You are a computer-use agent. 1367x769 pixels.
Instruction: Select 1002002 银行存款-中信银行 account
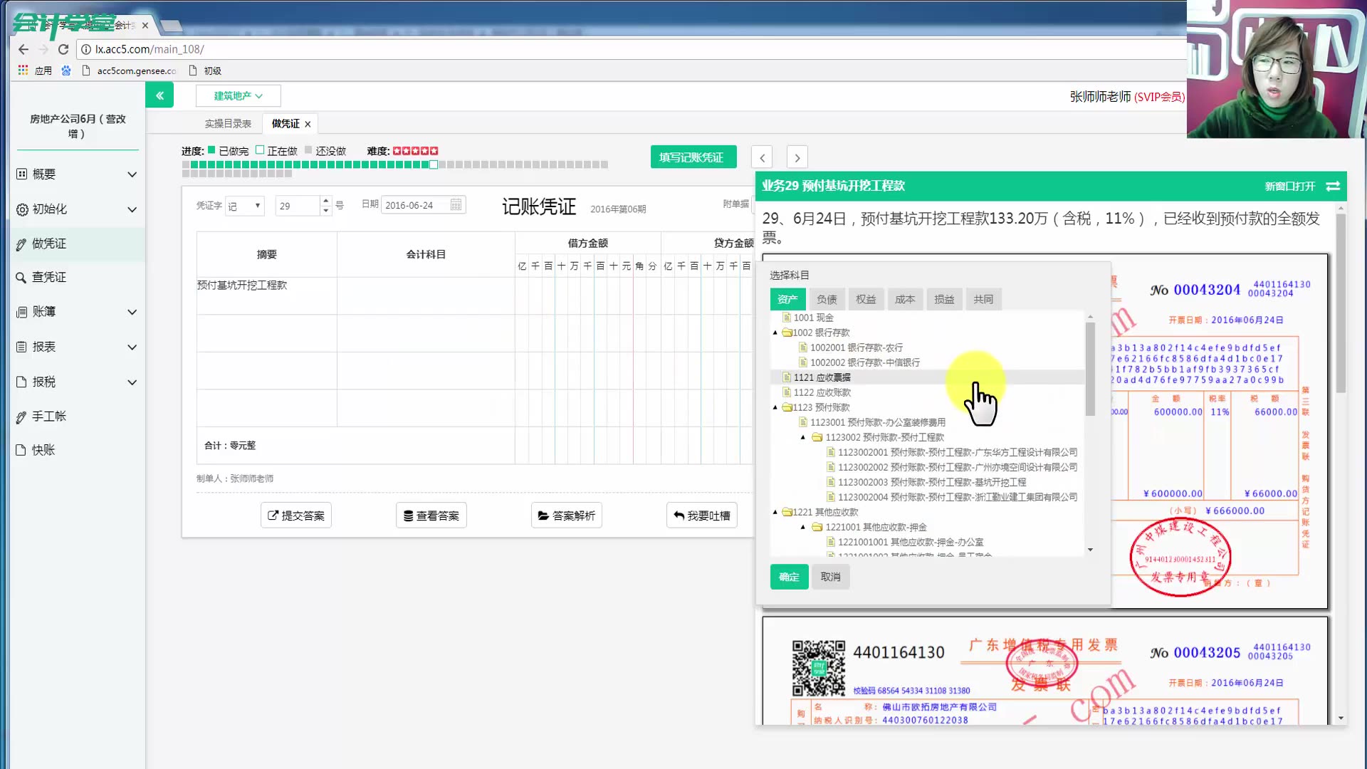864,362
